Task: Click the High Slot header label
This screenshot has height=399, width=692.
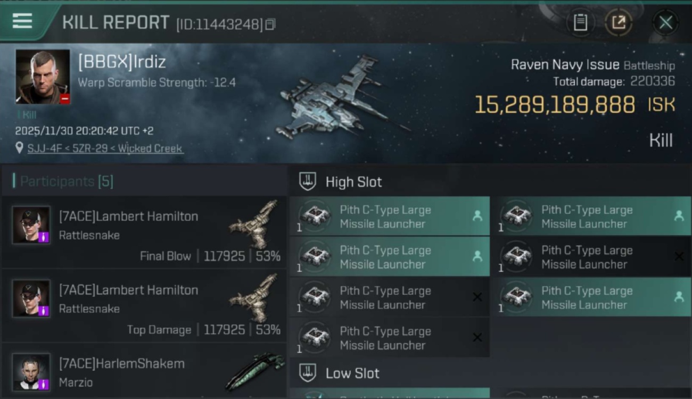Action: tap(353, 182)
